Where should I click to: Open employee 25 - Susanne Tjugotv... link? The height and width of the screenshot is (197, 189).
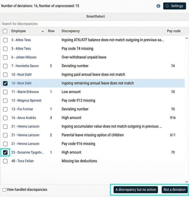click(28, 152)
